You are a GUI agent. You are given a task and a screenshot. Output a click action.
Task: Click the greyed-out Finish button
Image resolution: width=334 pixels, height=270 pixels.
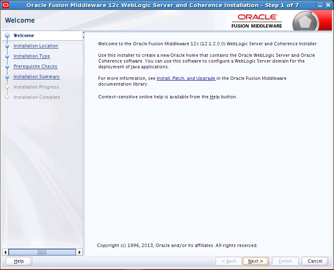point(285,261)
